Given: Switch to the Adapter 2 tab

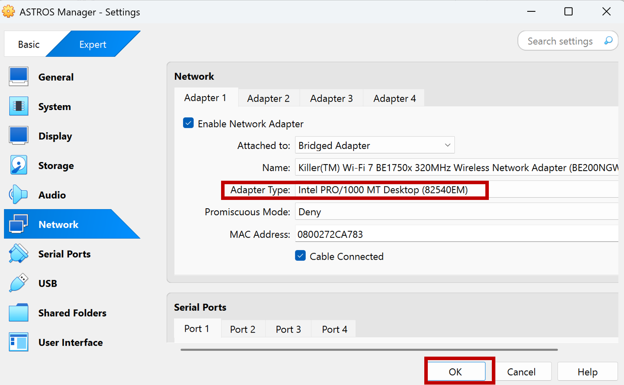Looking at the screenshot, I should (x=268, y=99).
